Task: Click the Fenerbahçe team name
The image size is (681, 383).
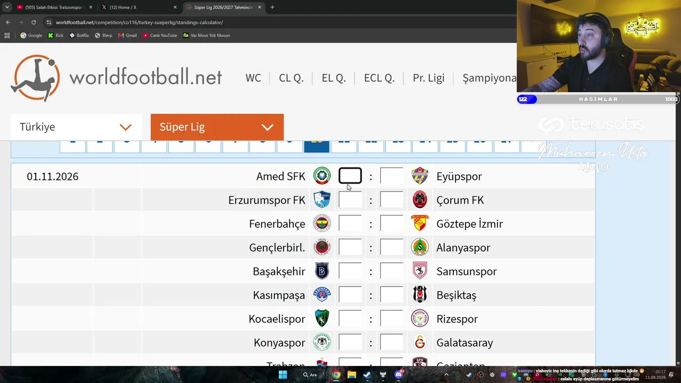Action: 277,224
